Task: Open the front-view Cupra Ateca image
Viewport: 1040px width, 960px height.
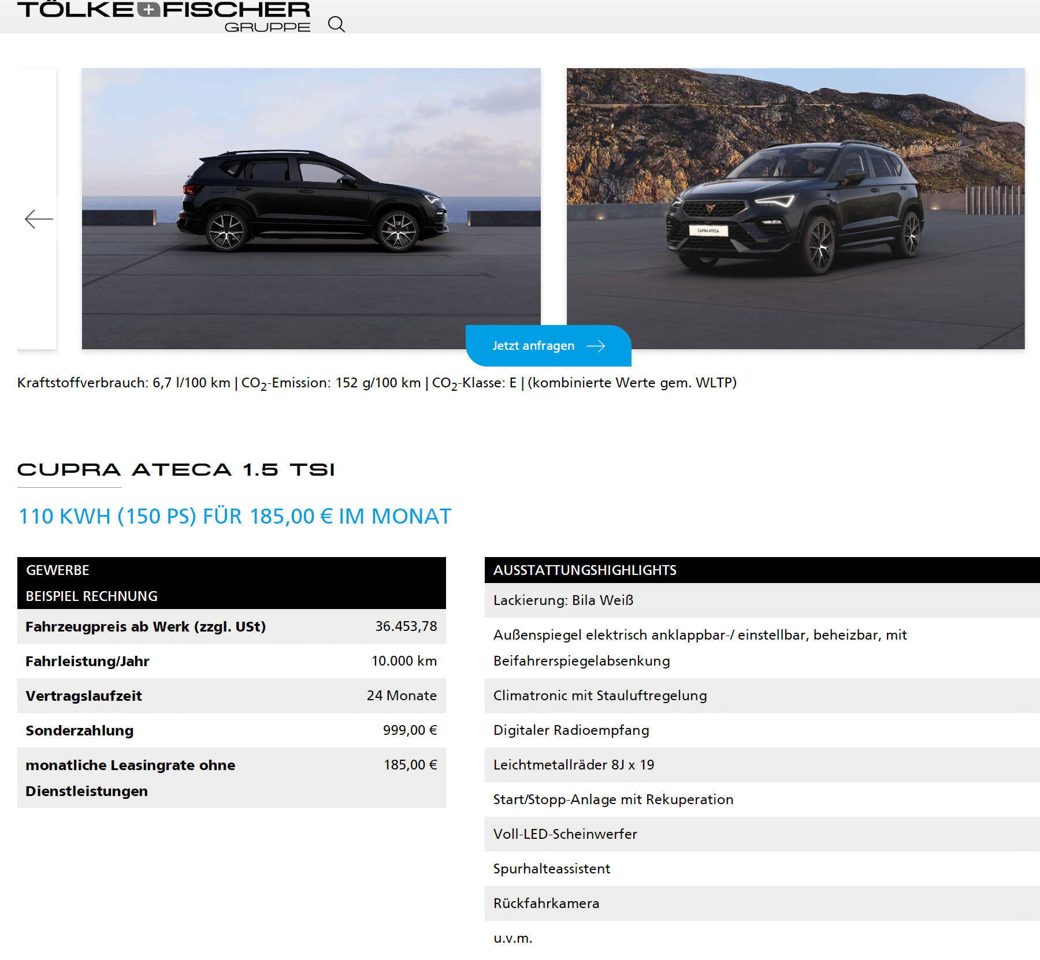Action: pos(796,208)
